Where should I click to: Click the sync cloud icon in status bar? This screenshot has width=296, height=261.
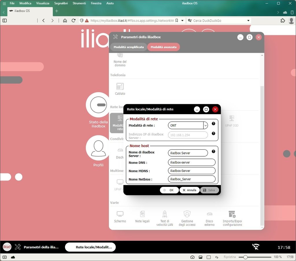13,257
